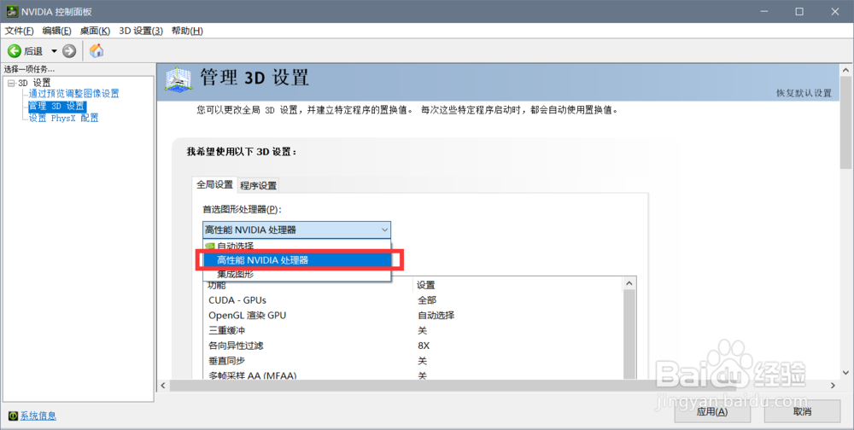The width and height of the screenshot is (854, 430).
Task: Click the main panel scroll up arrow
Action: tap(845, 70)
